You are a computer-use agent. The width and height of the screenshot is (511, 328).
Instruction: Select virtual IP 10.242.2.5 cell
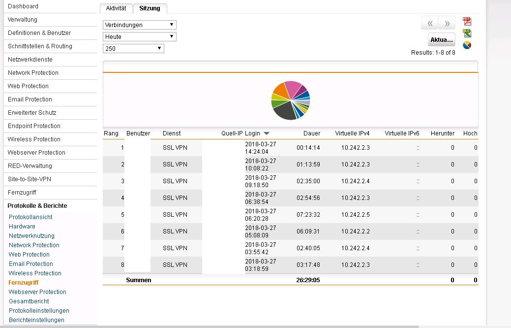click(356, 215)
